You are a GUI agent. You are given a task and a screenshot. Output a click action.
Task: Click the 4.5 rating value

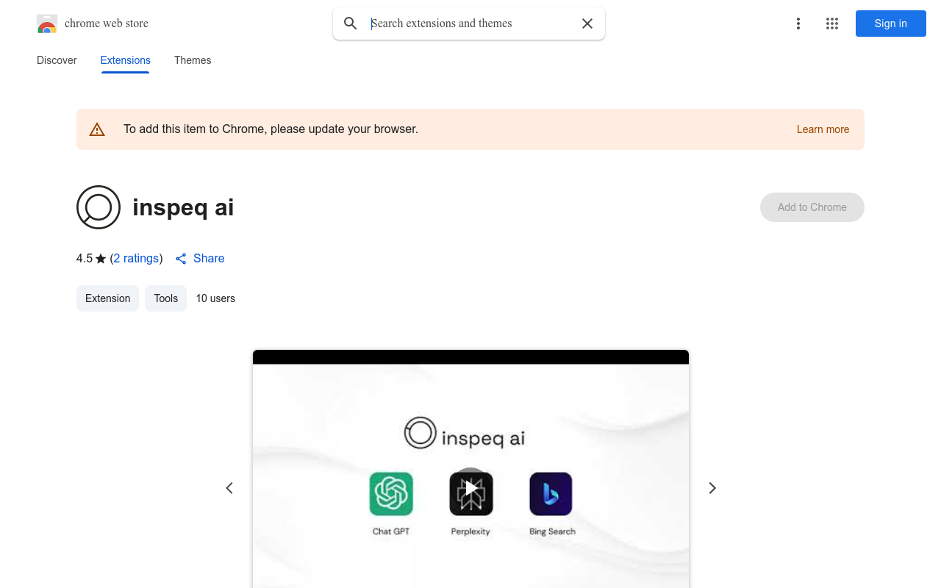click(x=85, y=259)
